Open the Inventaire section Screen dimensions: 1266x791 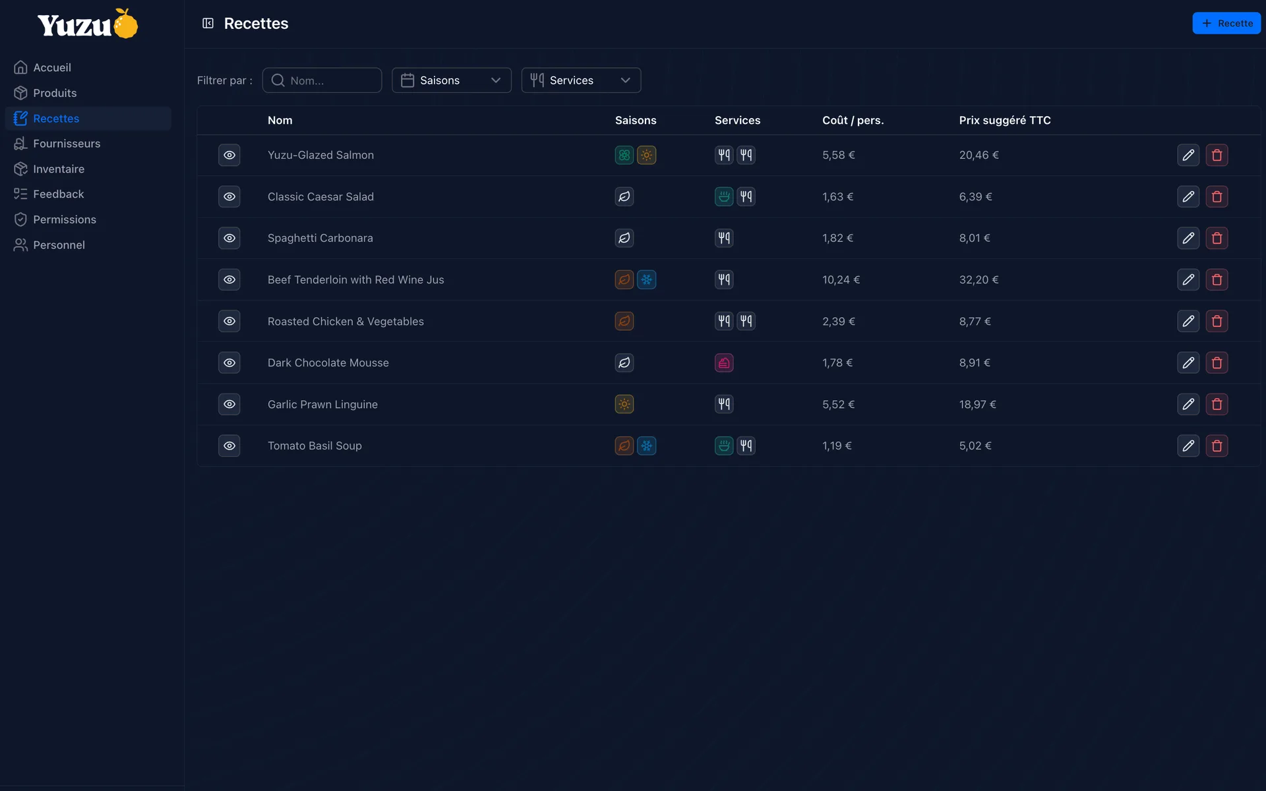click(x=88, y=169)
